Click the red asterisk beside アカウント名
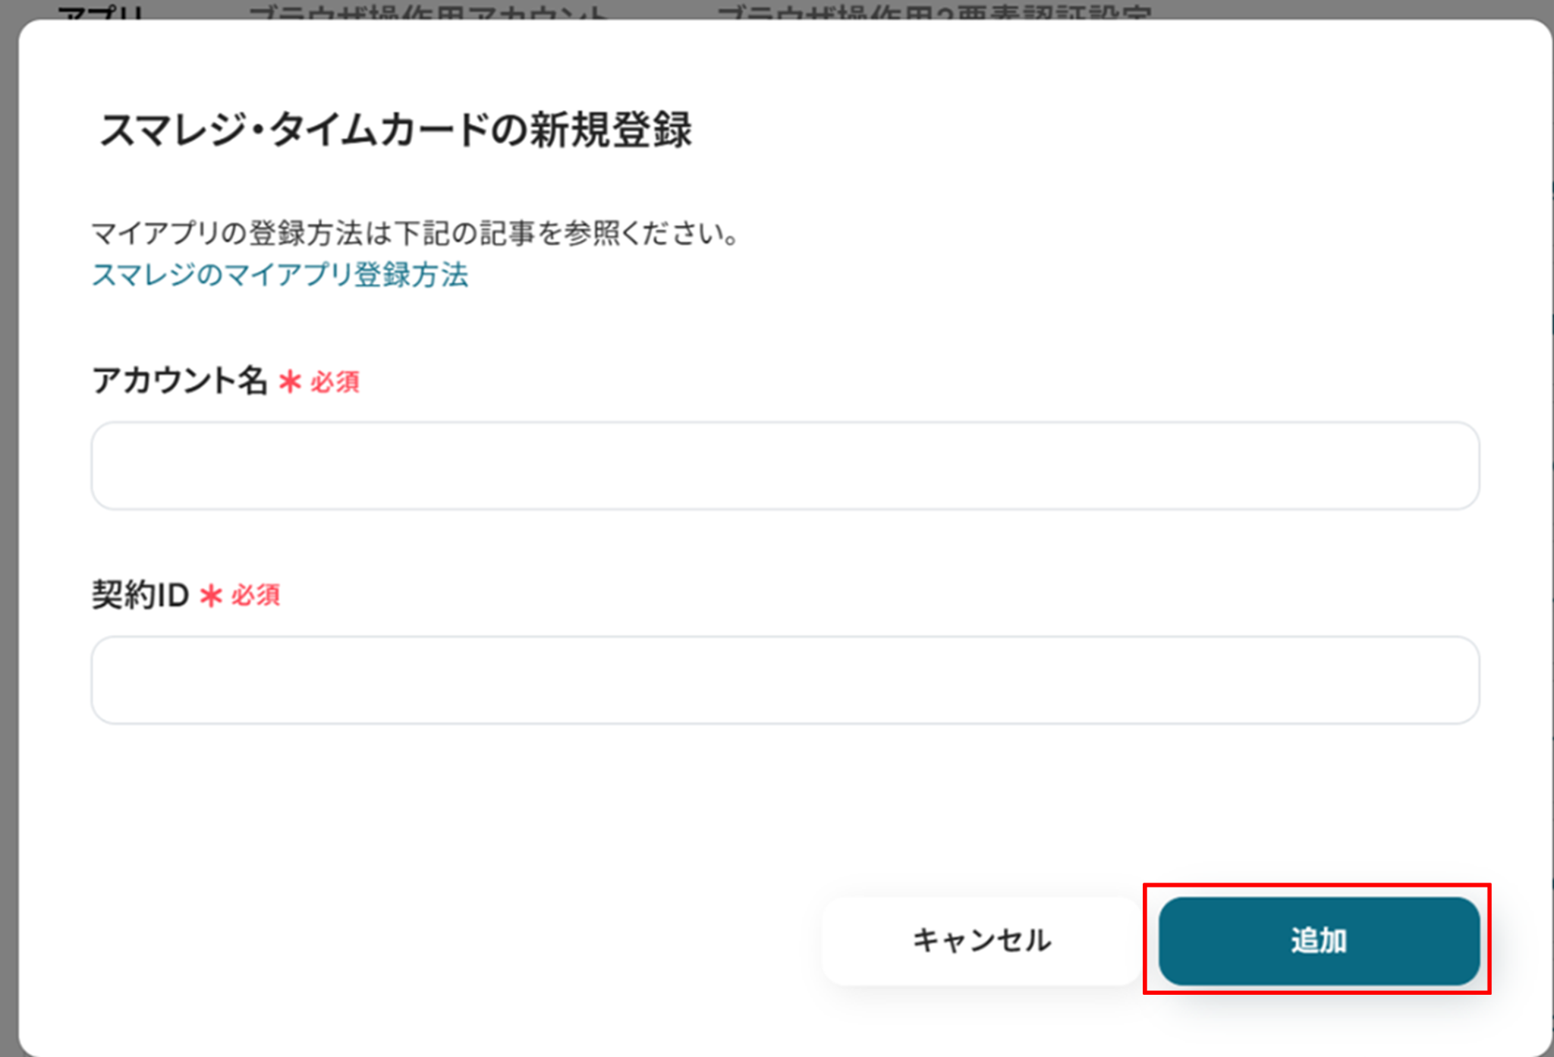The image size is (1554, 1057). click(x=290, y=381)
